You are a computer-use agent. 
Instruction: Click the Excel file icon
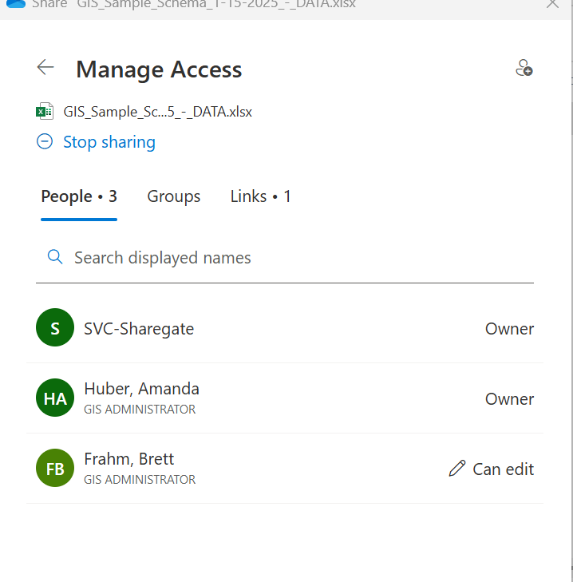[45, 112]
